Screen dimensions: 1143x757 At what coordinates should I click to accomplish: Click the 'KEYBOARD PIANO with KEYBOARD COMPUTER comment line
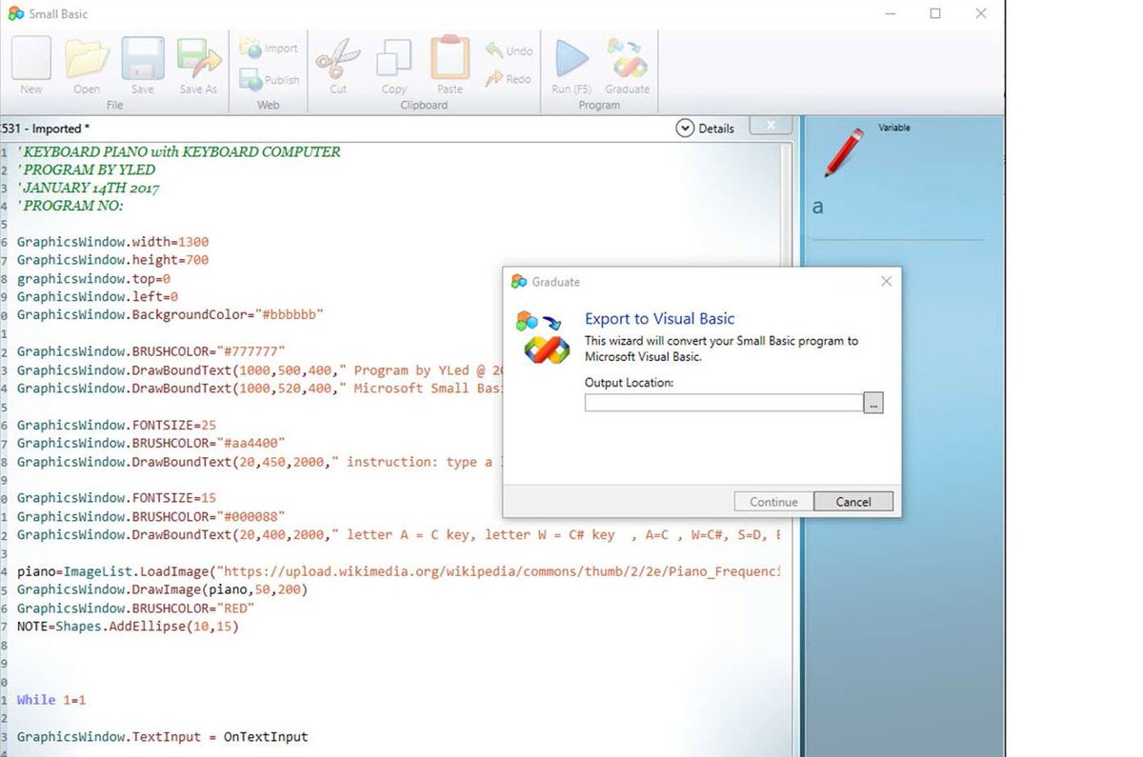(178, 151)
